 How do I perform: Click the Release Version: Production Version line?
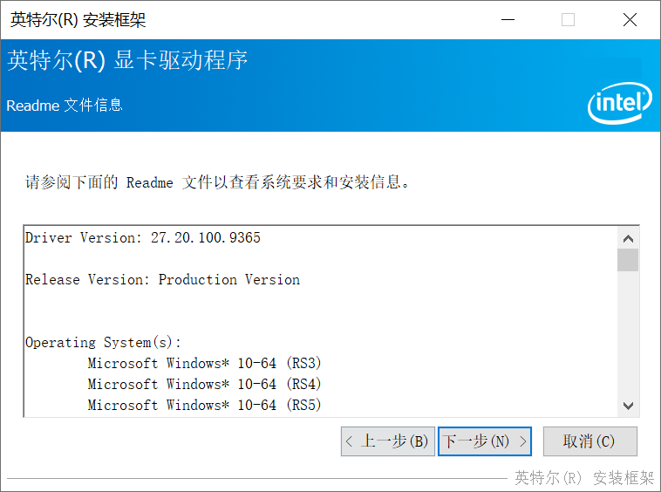click(x=162, y=279)
